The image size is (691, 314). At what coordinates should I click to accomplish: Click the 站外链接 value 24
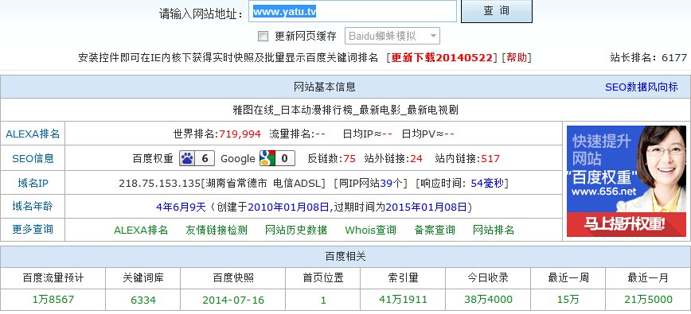416,159
